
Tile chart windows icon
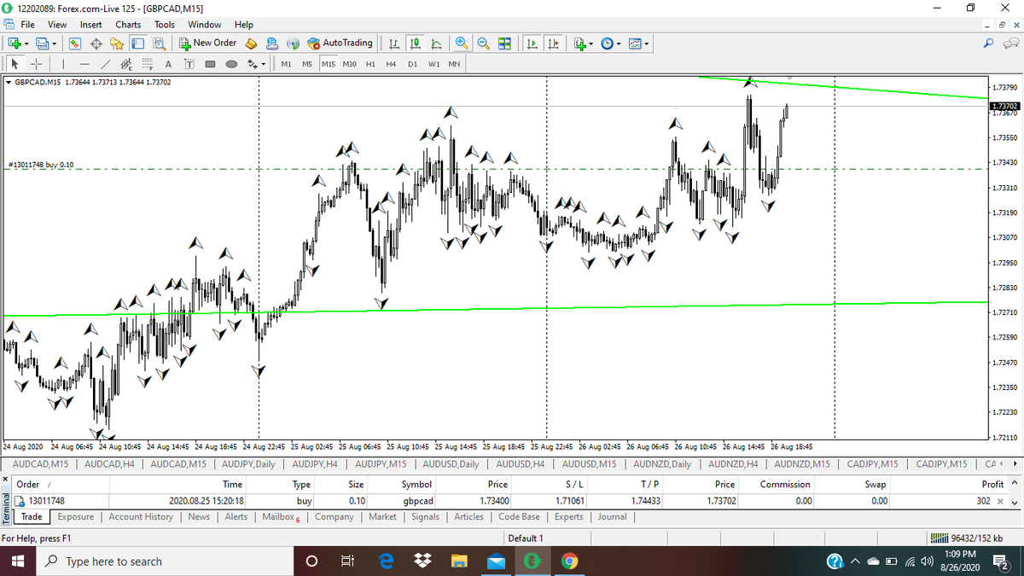[x=504, y=43]
